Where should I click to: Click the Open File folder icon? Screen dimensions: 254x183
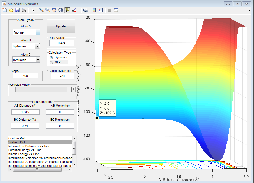(11, 10)
